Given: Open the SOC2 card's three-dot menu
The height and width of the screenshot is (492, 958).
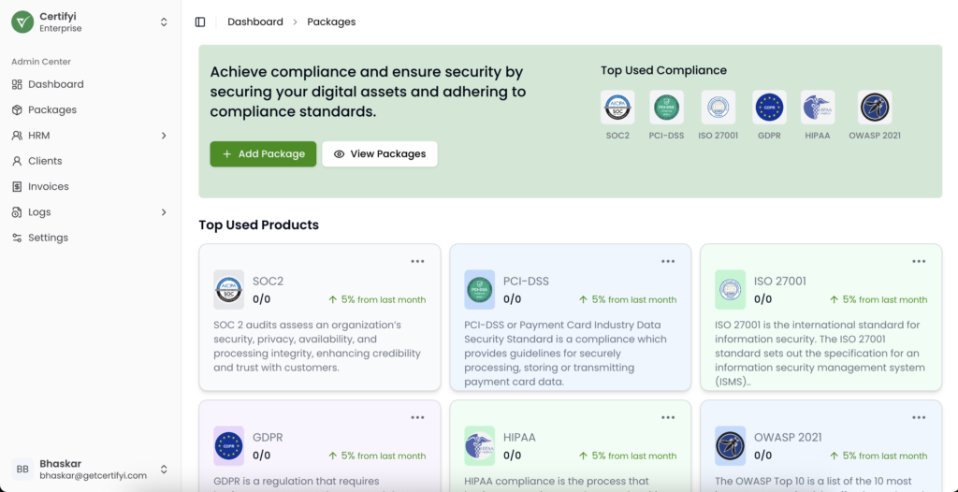Looking at the screenshot, I should [417, 262].
